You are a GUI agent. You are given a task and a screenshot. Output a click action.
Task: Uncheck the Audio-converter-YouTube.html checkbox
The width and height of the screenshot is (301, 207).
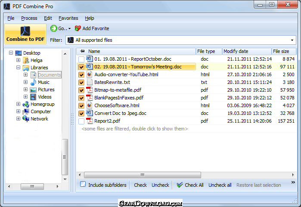(x=81, y=74)
